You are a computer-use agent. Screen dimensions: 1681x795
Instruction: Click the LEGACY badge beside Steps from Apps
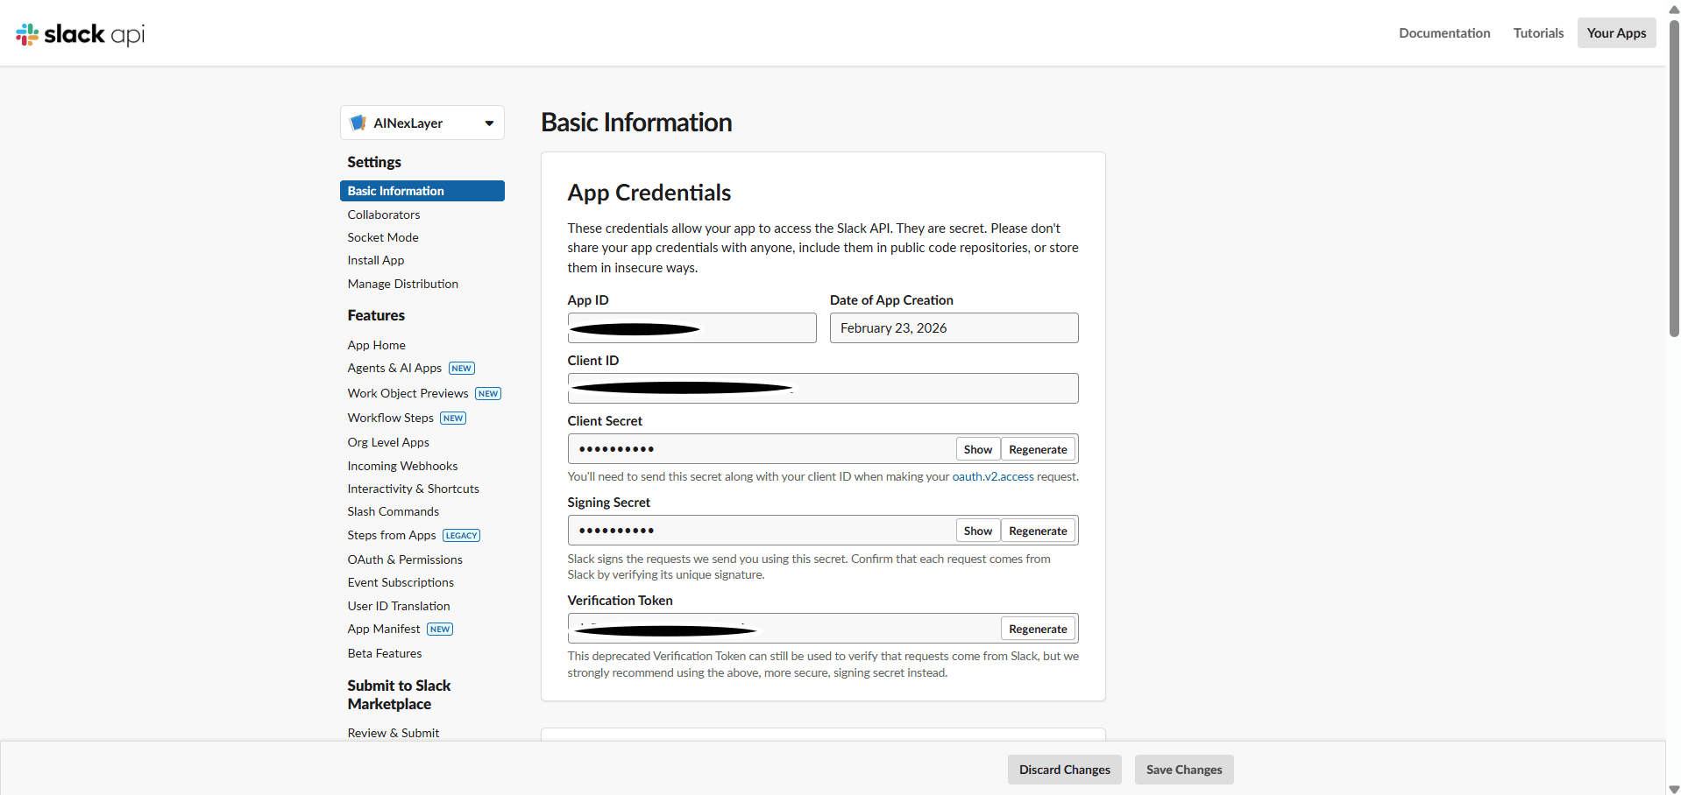461,535
